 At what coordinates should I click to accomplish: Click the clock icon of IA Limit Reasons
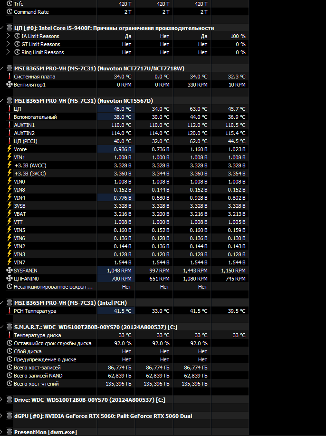(x=17, y=36)
